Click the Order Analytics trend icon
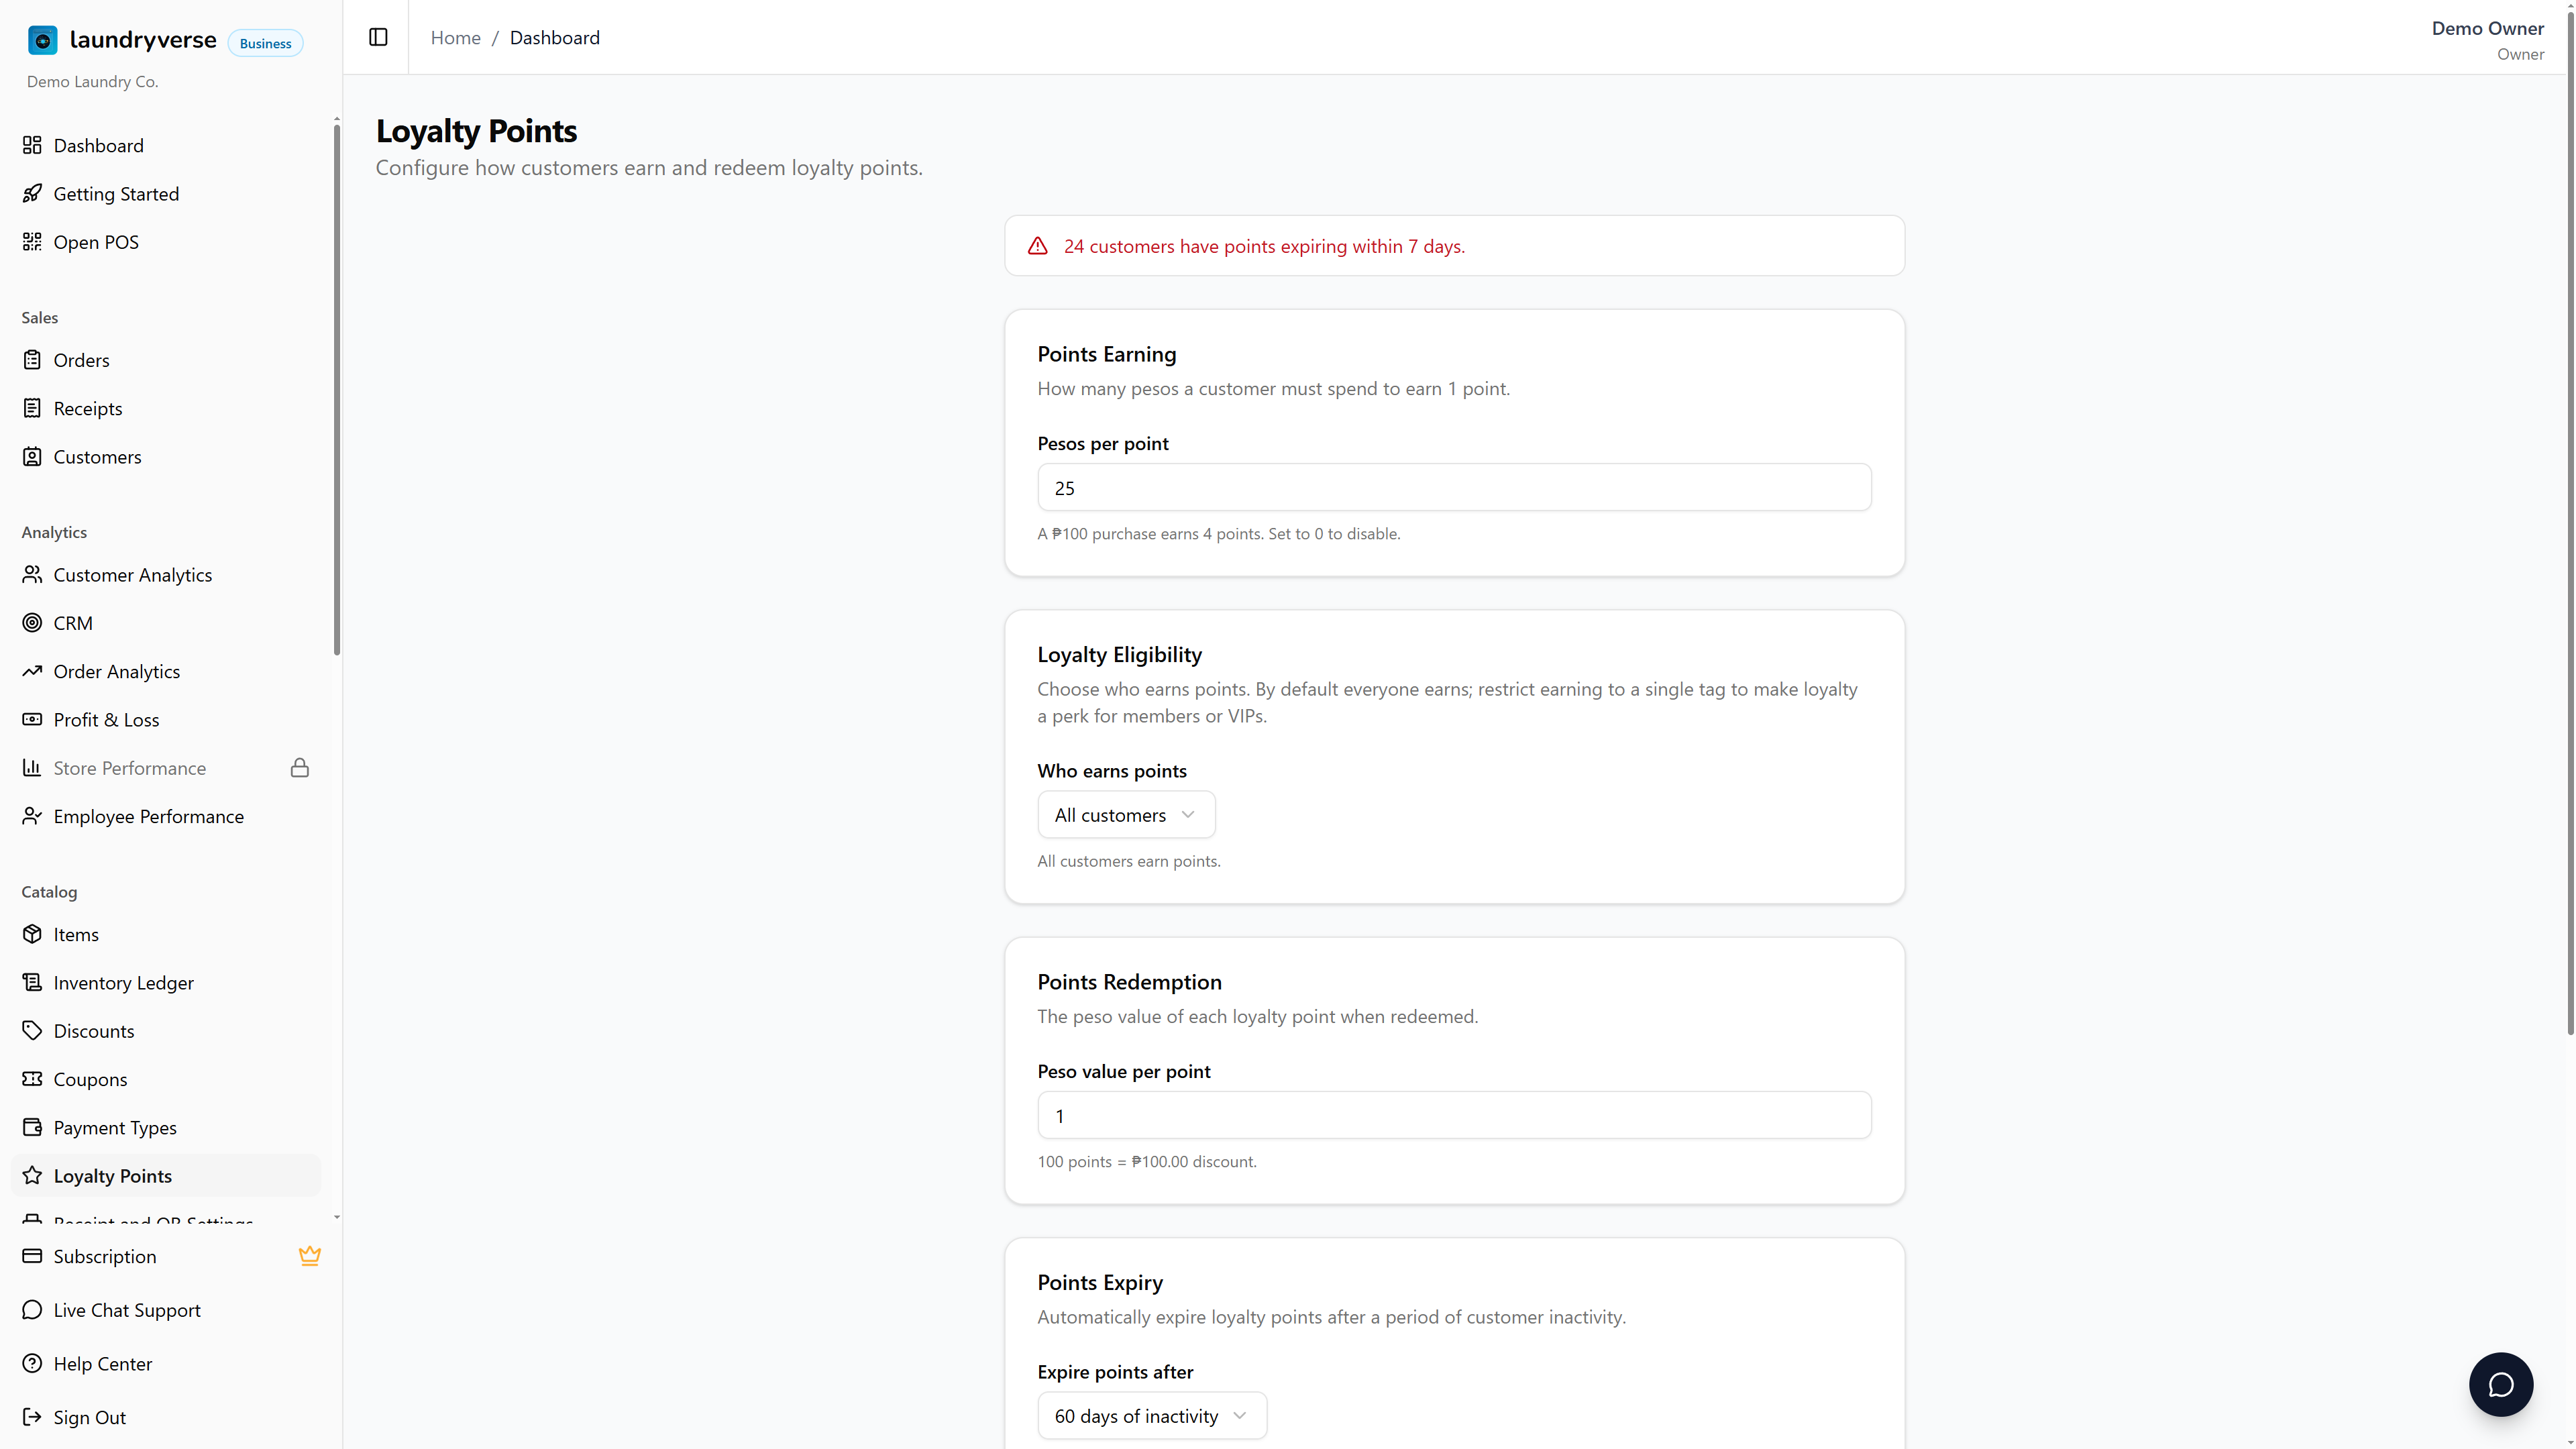The image size is (2576, 1449). pyautogui.click(x=32, y=671)
